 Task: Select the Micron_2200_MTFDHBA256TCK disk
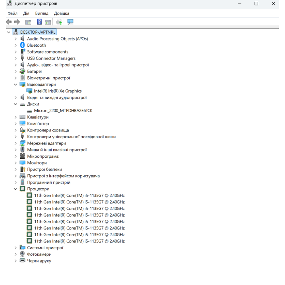(x=63, y=111)
